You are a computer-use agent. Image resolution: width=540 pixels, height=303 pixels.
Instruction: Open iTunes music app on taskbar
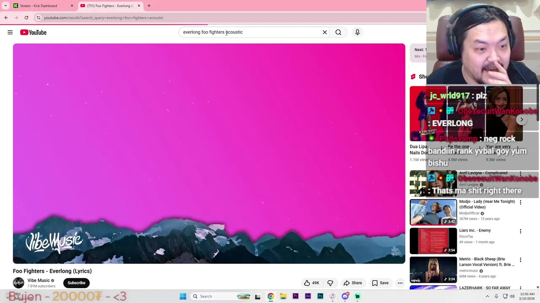click(332, 296)
